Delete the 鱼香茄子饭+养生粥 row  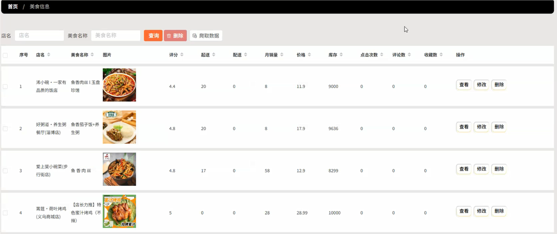click(x=499, y=127)
